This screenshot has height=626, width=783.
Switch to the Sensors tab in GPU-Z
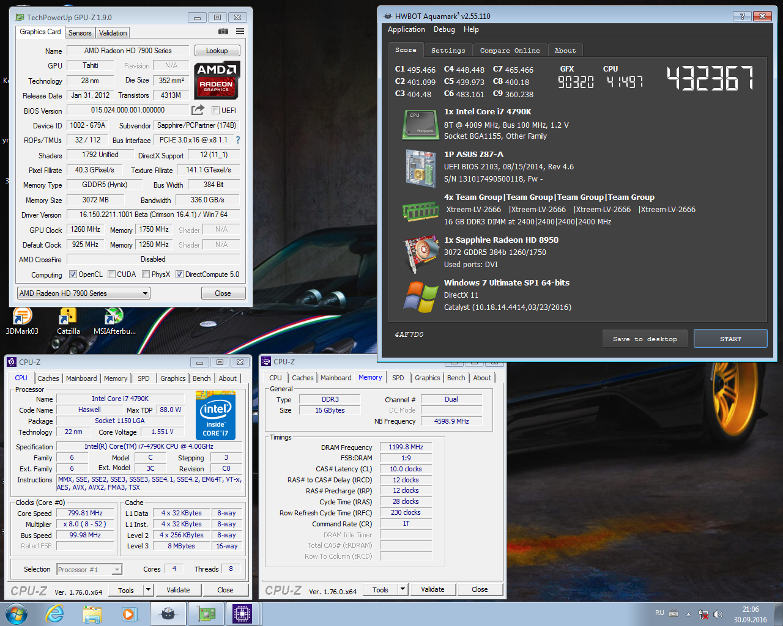80,33
